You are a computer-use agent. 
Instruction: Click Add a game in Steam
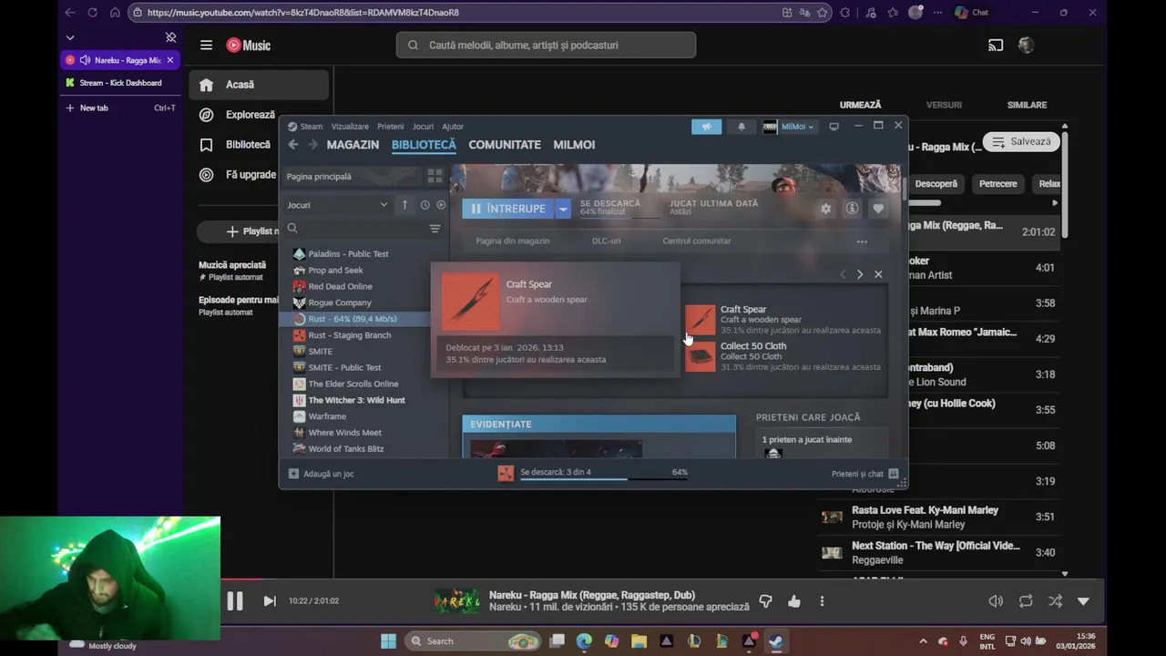(321, 474)
